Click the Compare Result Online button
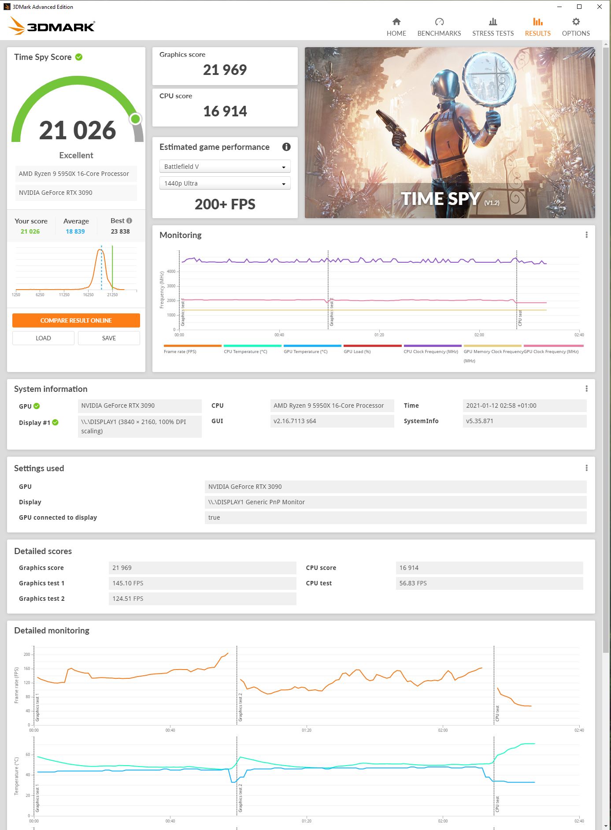Screen dimensions: 611x830 pyautogui.click(x=76, y=320)
